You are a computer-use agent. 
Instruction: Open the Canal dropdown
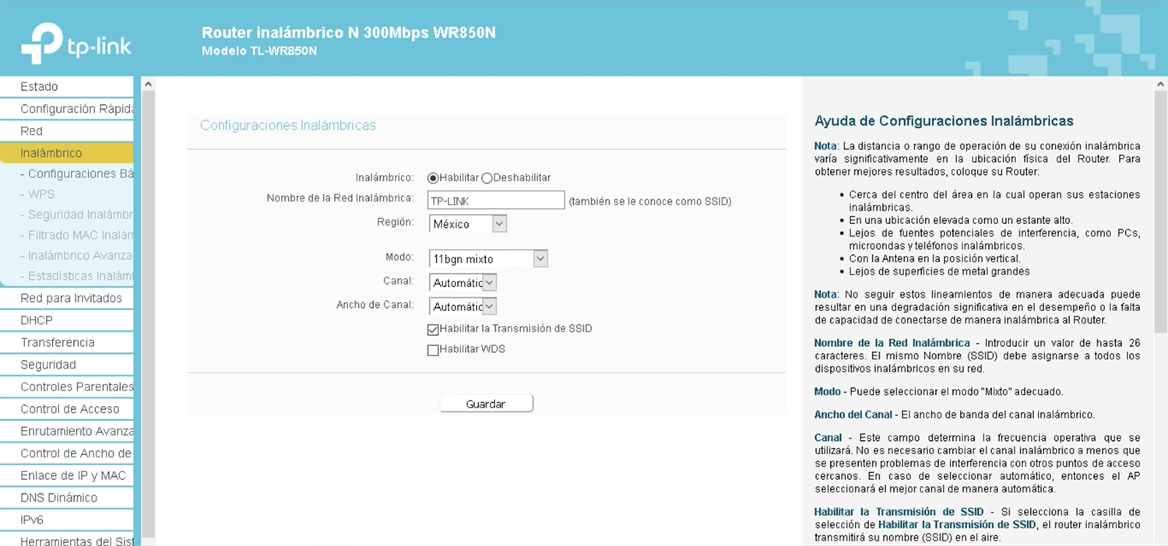[x=463, y=283]
